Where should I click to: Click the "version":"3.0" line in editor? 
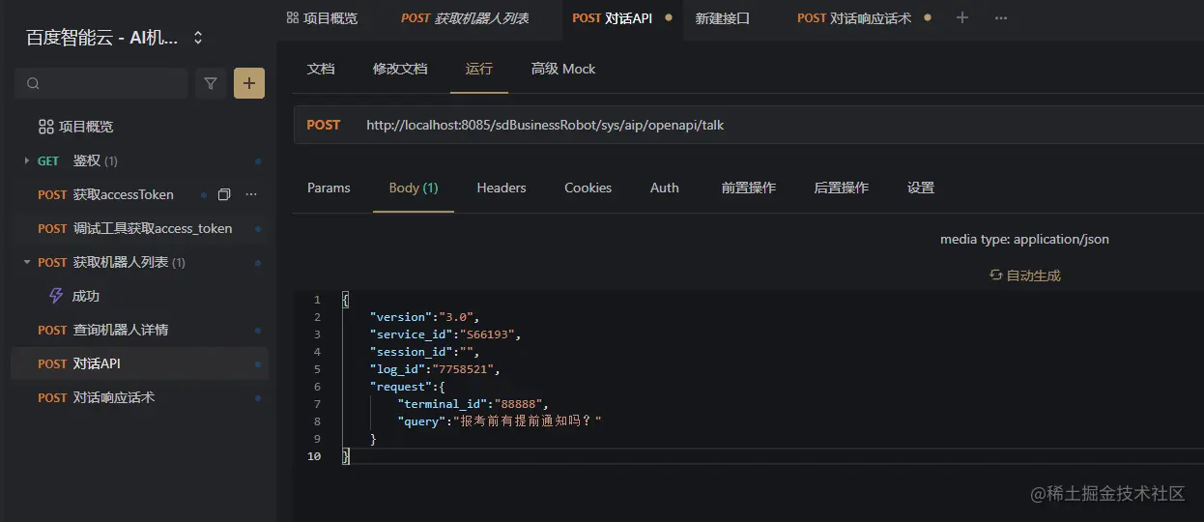click(x=424, y=317)
